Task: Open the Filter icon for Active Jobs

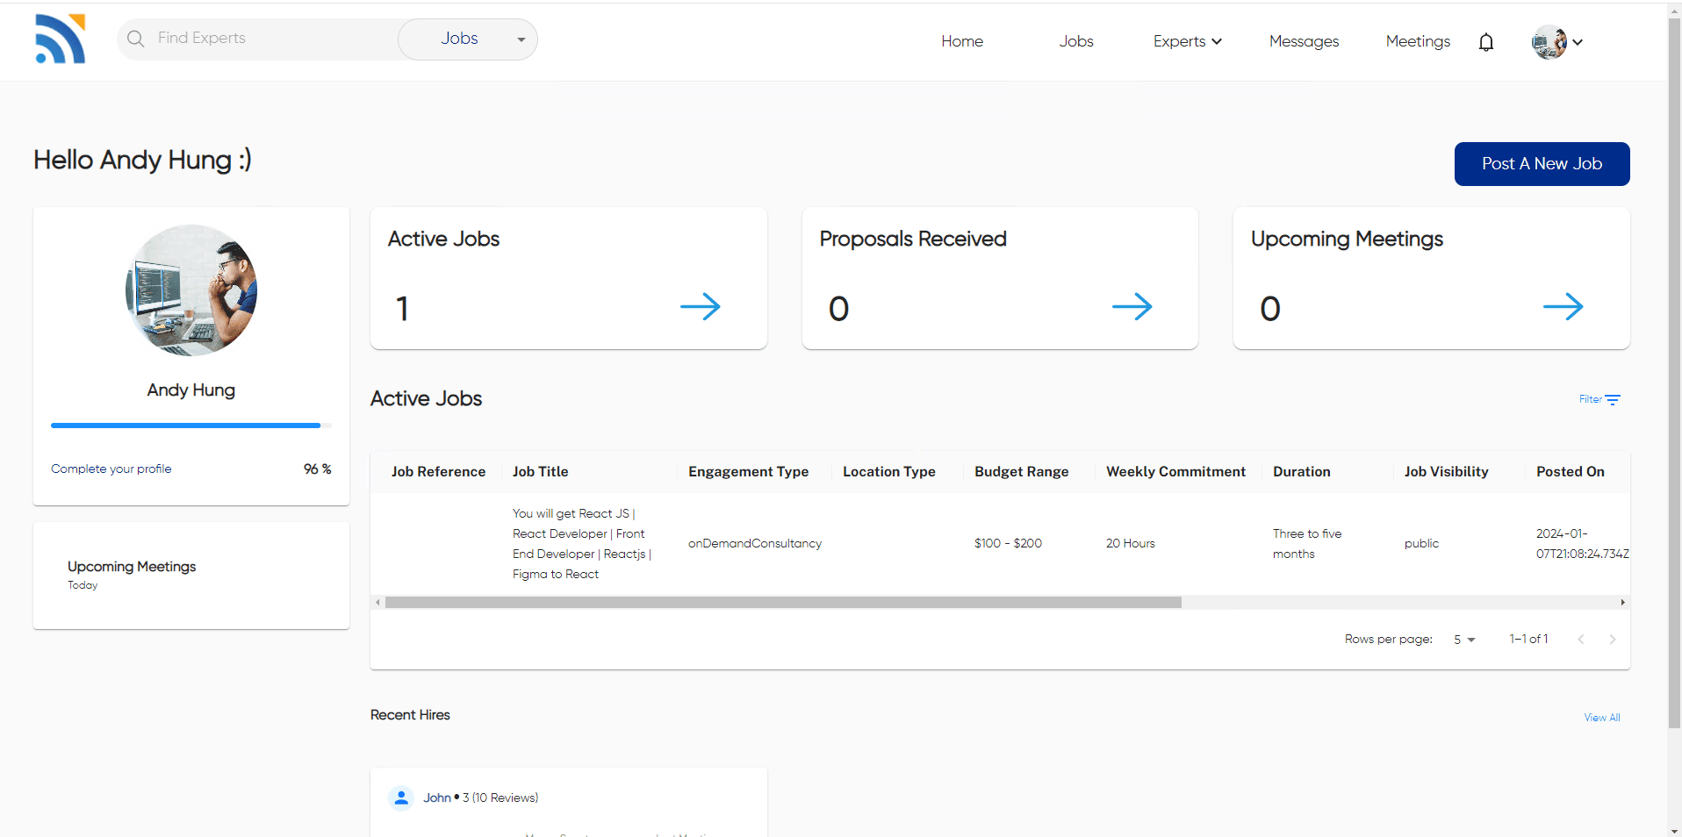Action: coord(1612,400)
